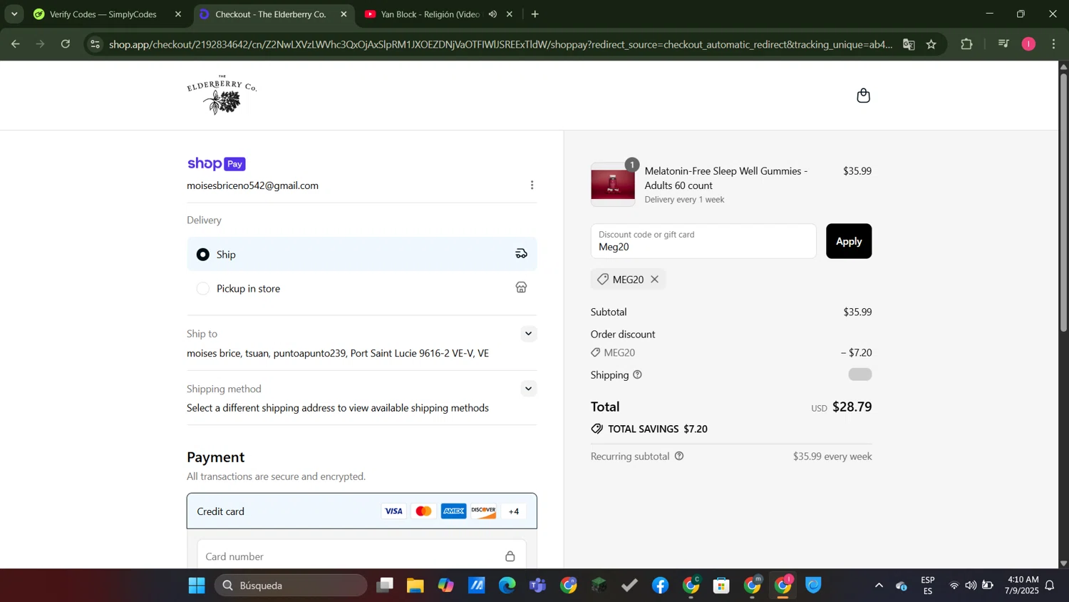
Task: Show hidden system tray icons
Action: click(879, 586)
